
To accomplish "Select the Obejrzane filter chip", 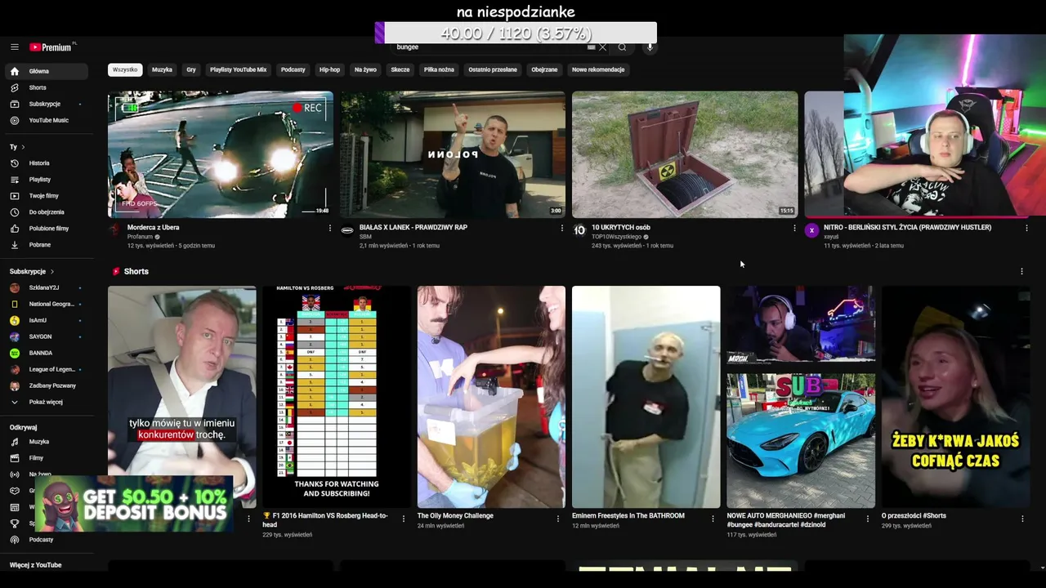I will (544, 69).
